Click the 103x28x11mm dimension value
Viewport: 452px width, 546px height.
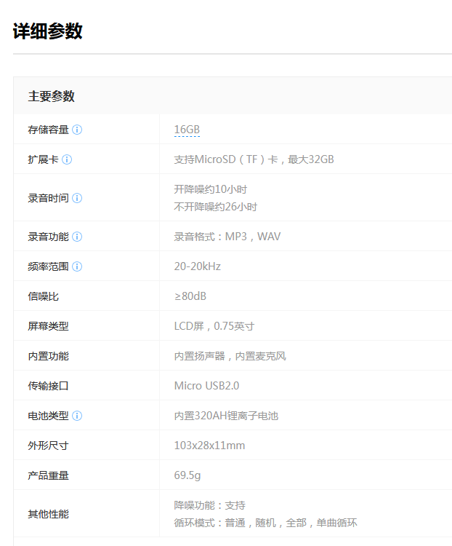pyautogui.click(x=209, y=446)
